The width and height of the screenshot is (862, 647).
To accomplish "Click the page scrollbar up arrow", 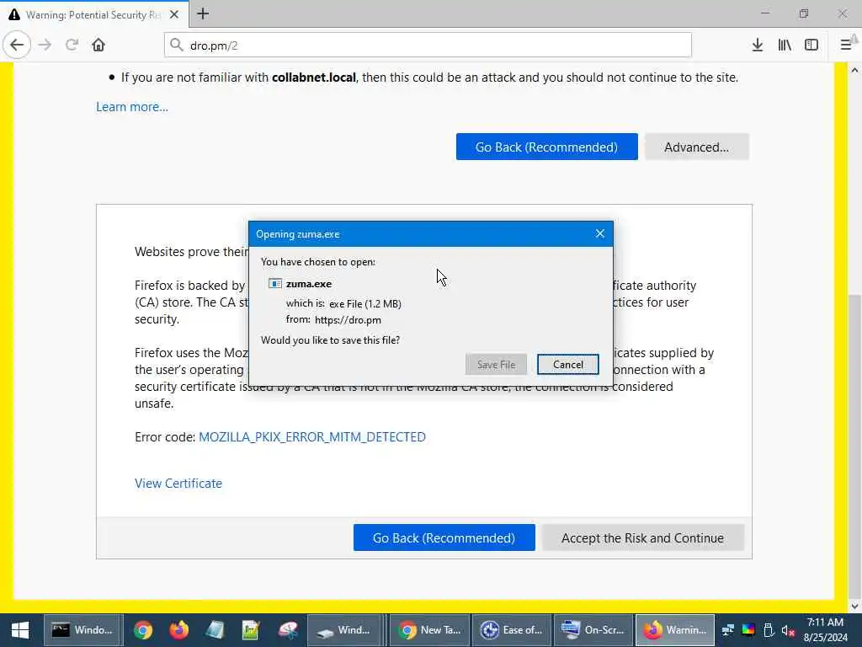I will pos(854,70).
